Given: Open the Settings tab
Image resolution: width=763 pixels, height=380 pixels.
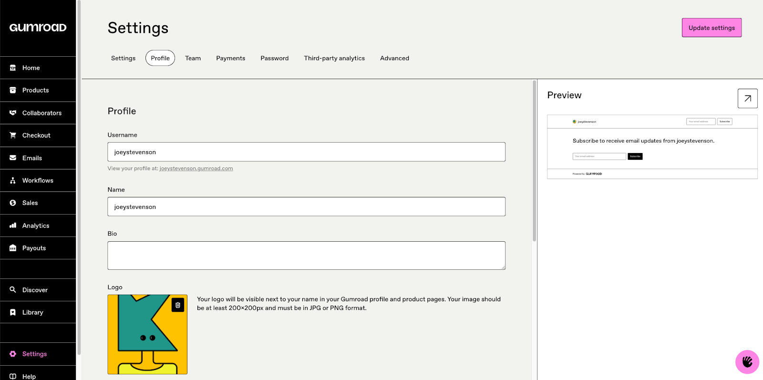Looking at the screenshot, I should pyautogui.click(x=123, y=58).
